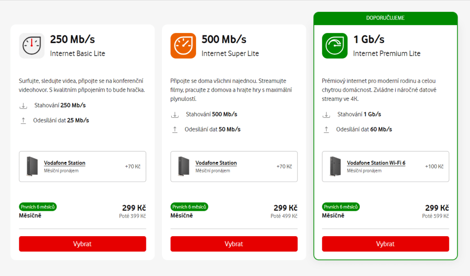Open the Vodafone Station Wi-Fi 6 link
Image resolution: width=470 pixels, height=276 pixels.
376,163
